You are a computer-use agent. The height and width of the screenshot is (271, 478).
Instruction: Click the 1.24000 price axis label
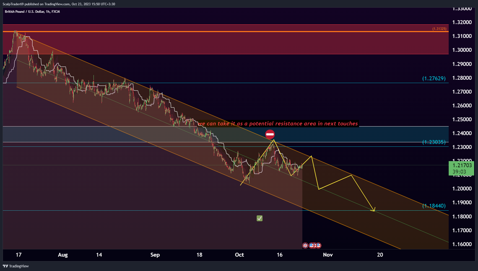(462, 133)
